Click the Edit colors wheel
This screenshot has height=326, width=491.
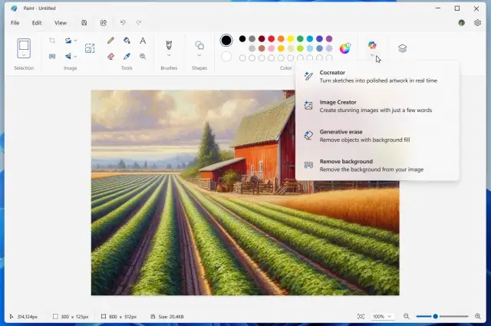coord(345,48)
